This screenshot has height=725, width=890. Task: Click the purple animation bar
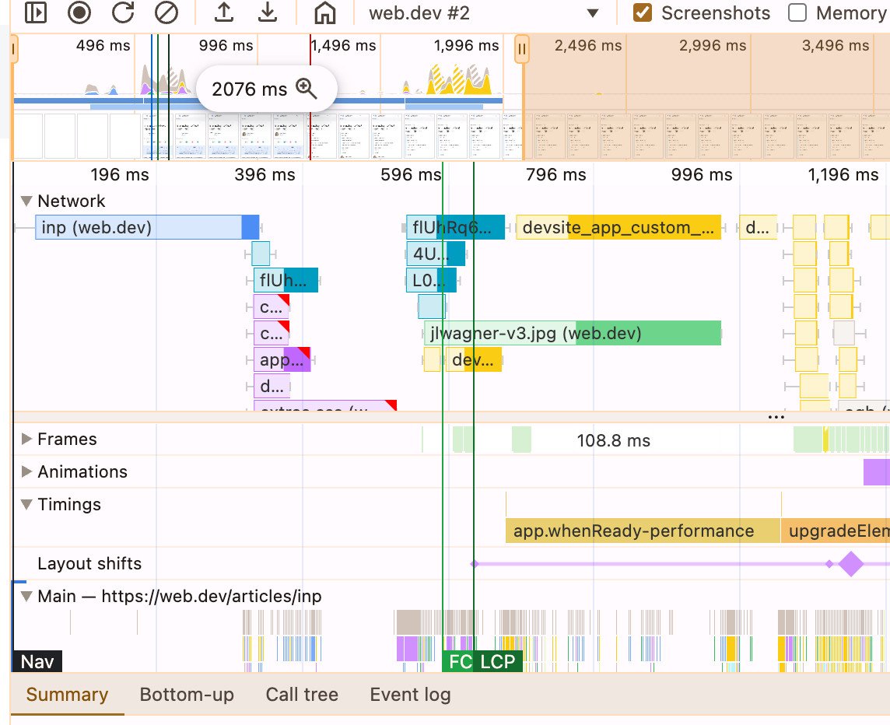pos(876,471)
